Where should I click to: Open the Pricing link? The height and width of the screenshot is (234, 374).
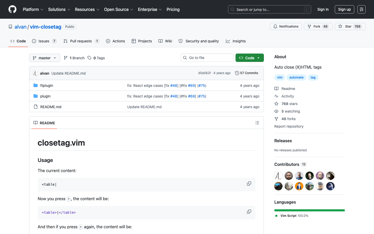click(x=173, y=9)
